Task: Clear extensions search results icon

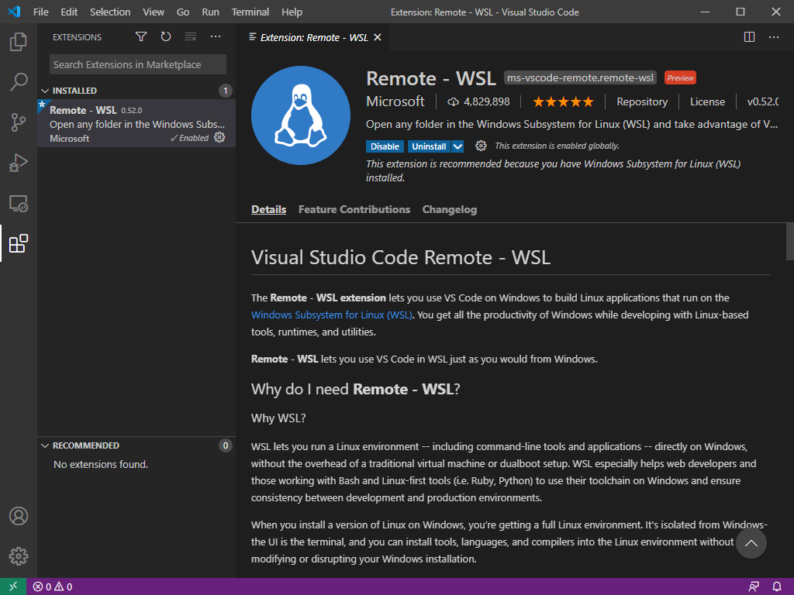Action: (191, 37)
